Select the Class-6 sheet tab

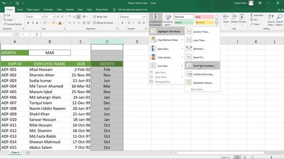(x=15, y=152)
